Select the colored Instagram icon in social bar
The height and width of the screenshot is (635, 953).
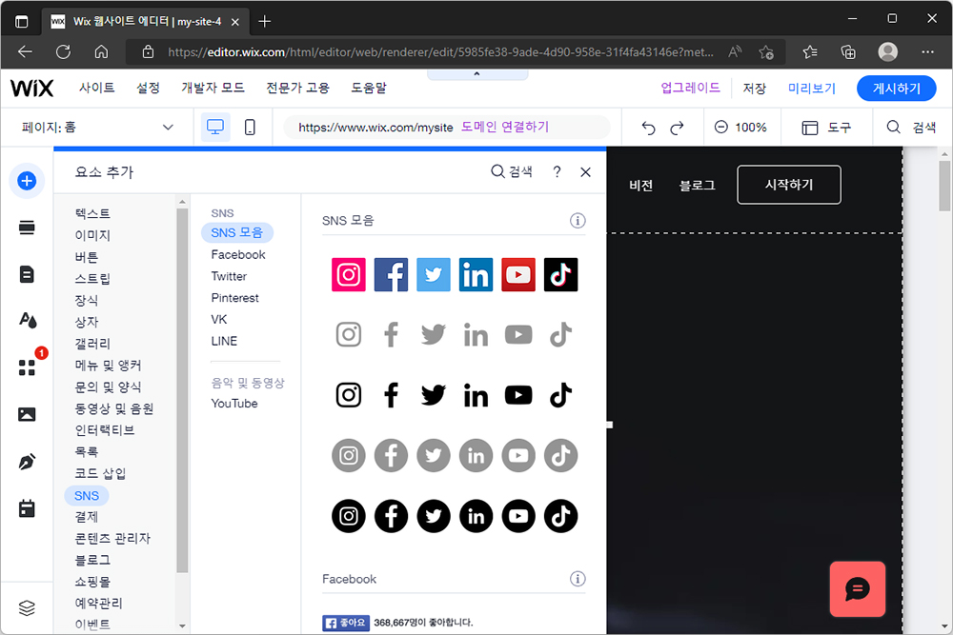348,274
